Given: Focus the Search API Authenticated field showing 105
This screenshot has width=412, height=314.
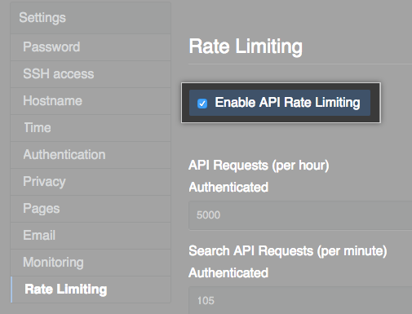Looking at the screenshot, I should (300, 300).
